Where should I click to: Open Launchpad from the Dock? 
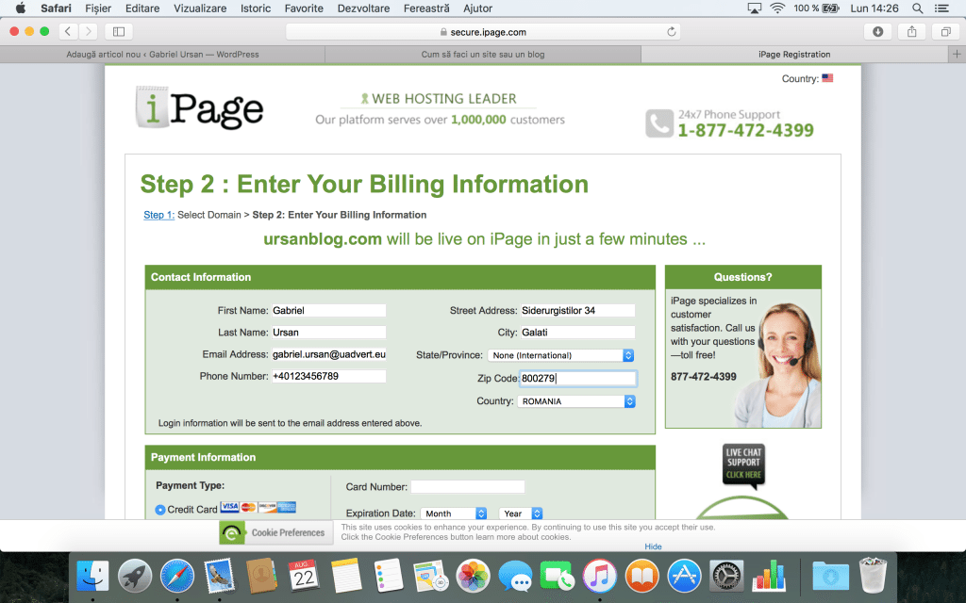pyautogui.click(x=135, y=577)
